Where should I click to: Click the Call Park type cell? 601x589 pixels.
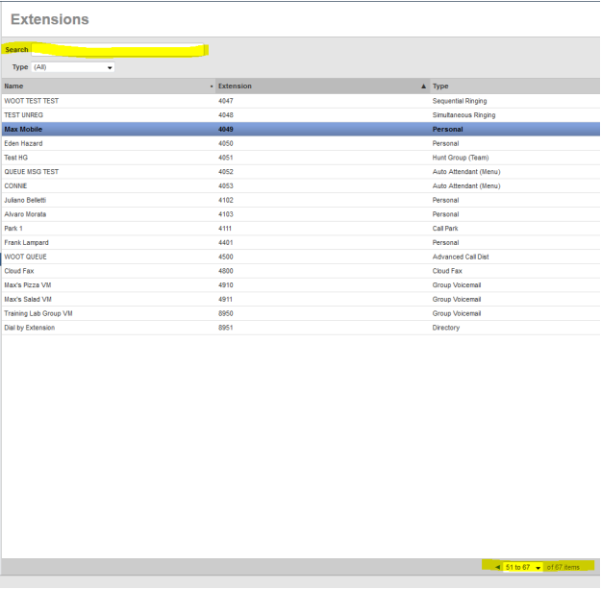click(445, 229)
